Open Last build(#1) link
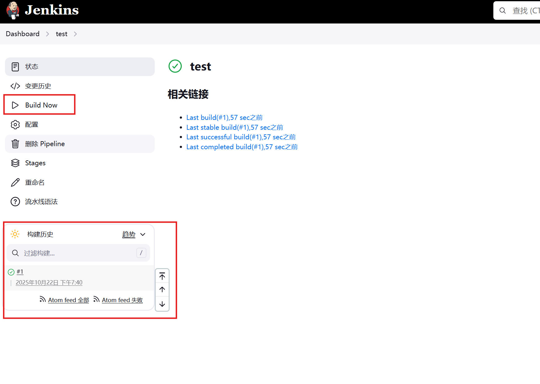This screenshot has height=384, width=540. 224,117
